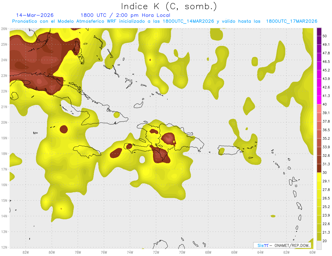332x256 pixels.
Task: Click the colorbar value "36.5"
Action: [326, 130]
